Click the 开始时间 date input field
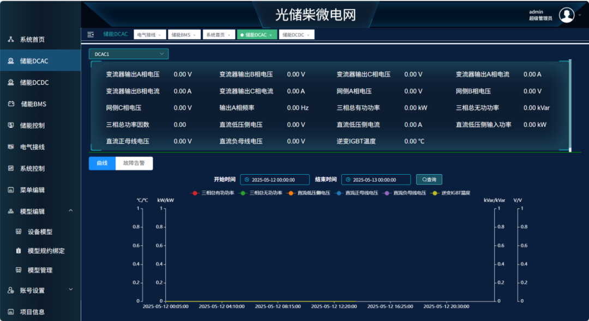 tap(275, 180)
